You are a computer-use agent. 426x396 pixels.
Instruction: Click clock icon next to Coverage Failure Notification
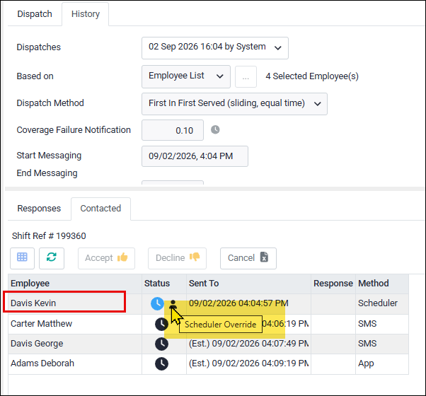click(x=215, y=129)
